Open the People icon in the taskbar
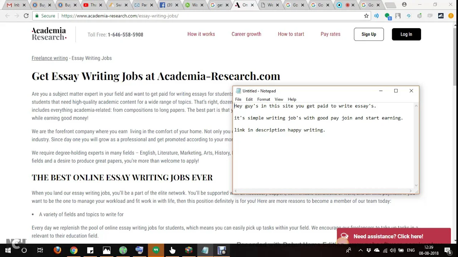Screen dimensions: 458x257 349,251
